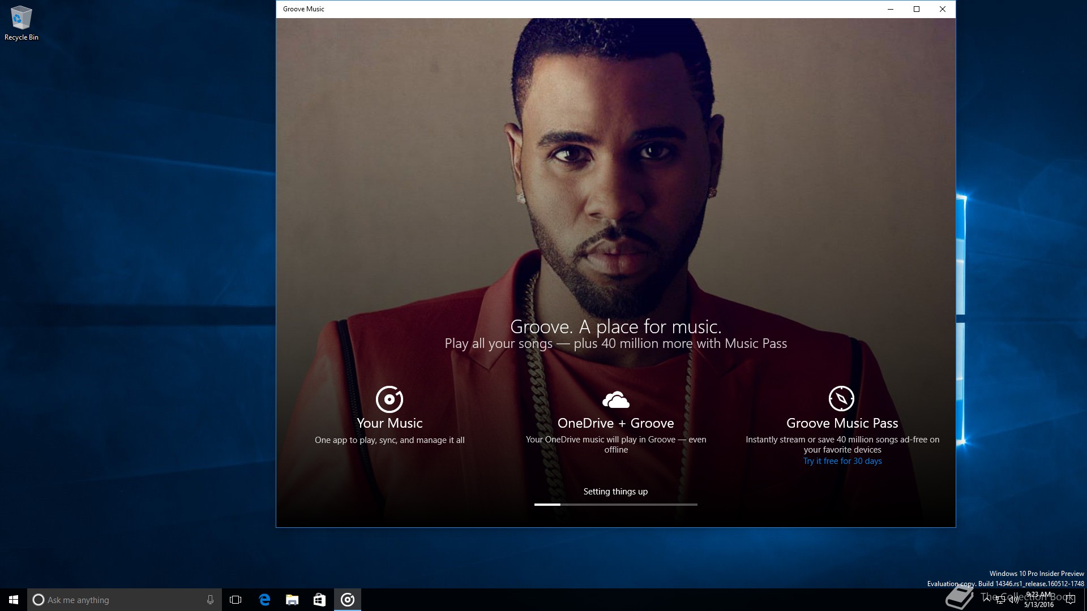Show hidden system tray icons
Viewport: 1087px width, 611px height.
tap(987, 600)
